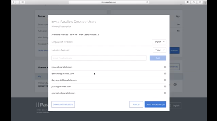Click the Input Email Address field

click(99, 58)
